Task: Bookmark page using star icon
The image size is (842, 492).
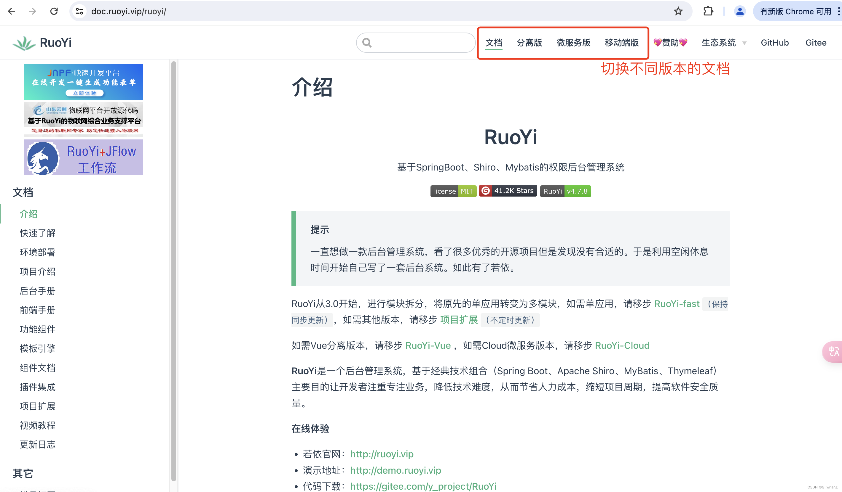Action: 678,11
